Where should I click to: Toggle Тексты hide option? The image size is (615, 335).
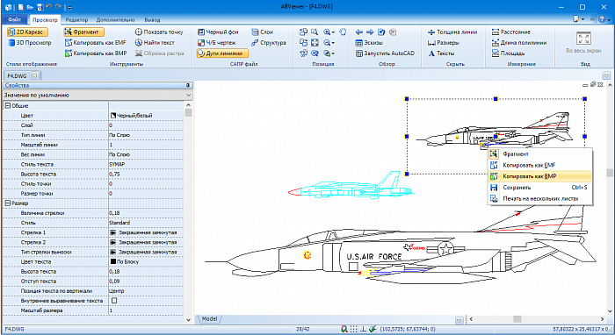pyautogui.click(x=441, y=53)
